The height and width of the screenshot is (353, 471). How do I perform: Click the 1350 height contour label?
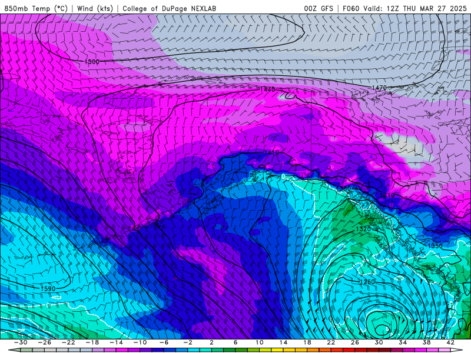[x=435, y=246]
